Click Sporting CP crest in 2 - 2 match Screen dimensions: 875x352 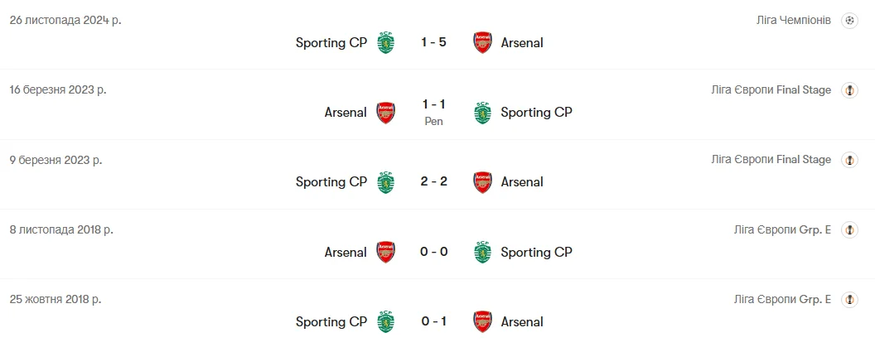click(x=385, y=182)
